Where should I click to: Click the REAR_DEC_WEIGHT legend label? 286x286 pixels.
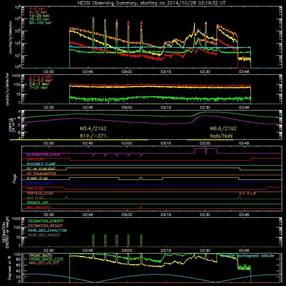[x=44, y=235]
